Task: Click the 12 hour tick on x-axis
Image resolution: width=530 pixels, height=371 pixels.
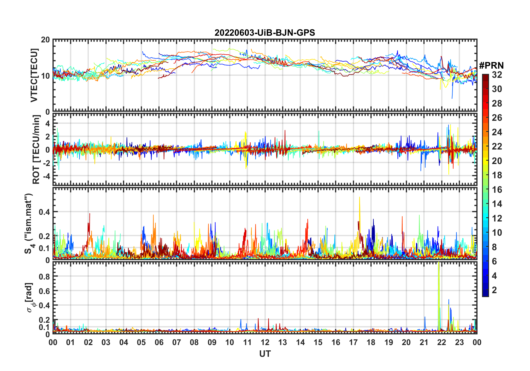Action: coord(265,342)
